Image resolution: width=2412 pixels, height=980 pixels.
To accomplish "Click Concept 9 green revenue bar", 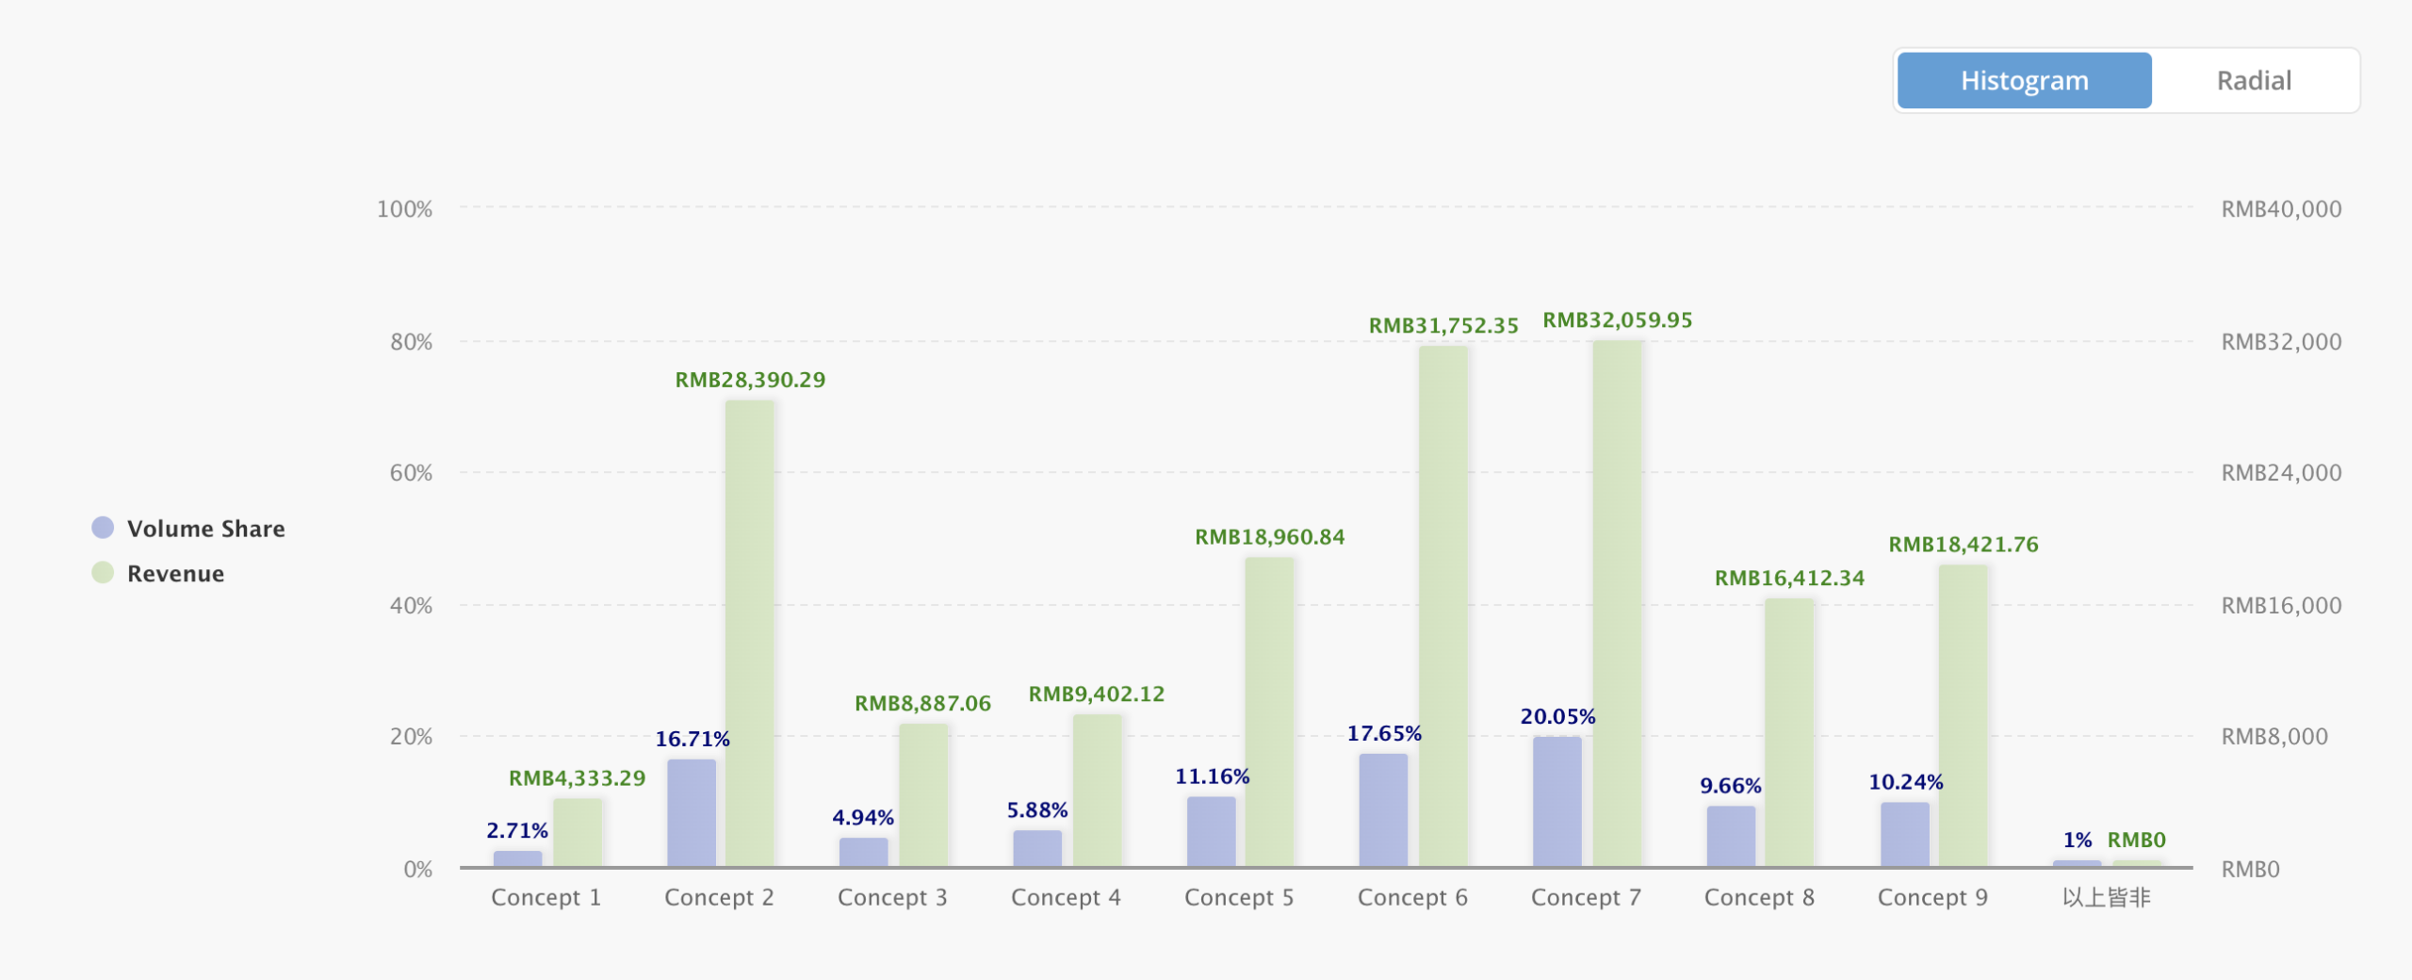I will click(x=1964, y=715).
